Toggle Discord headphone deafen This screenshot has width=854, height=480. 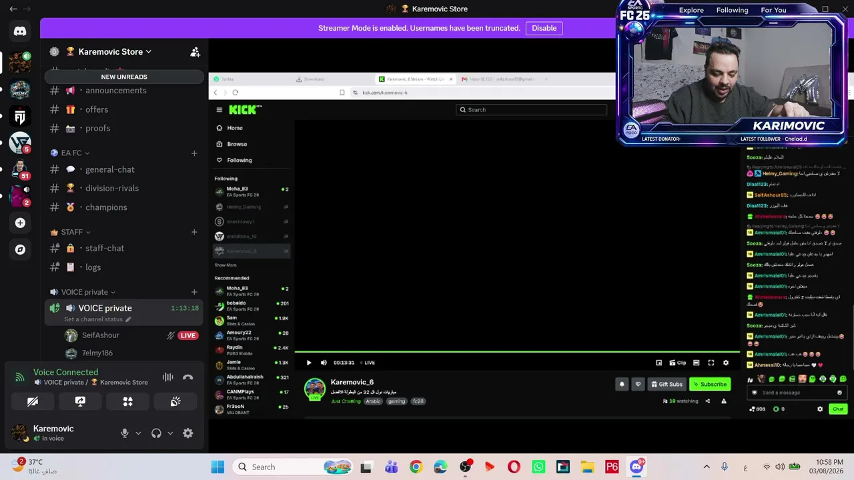(156, 433)
